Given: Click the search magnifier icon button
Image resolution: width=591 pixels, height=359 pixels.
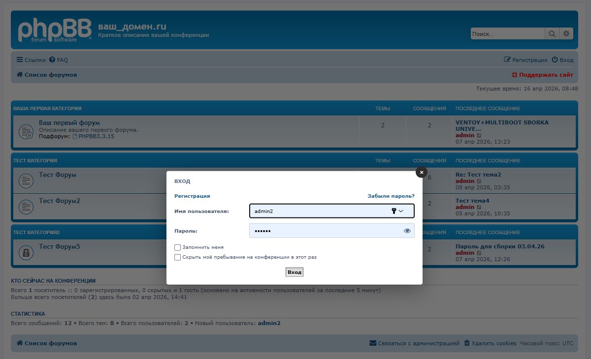Looking at the screenshot, I should (552, 34).
